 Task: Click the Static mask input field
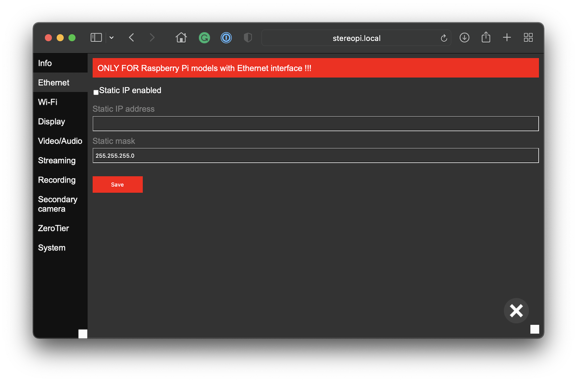316,156
